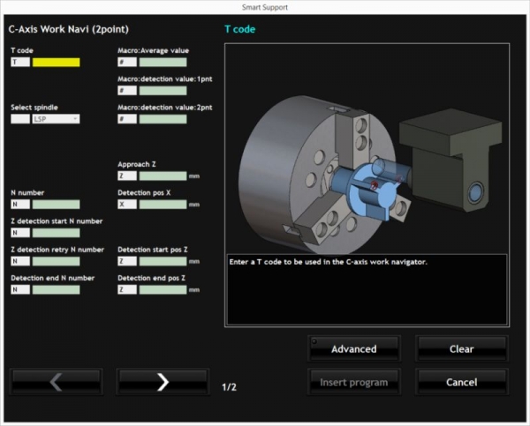Click the Insert program button
The image size is (530, 426).
pyautogui.click(x=353, y=382)
